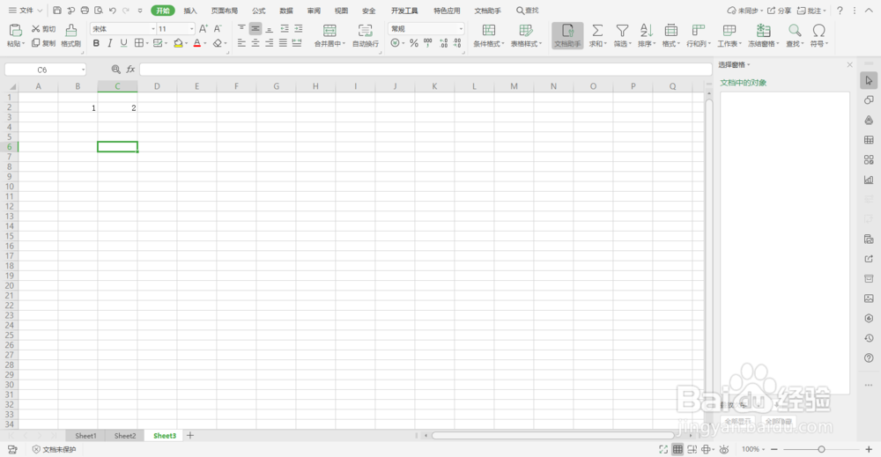881x457 pixels.
Task: Click the fullscreen icon in status bar
Action: 663,449
